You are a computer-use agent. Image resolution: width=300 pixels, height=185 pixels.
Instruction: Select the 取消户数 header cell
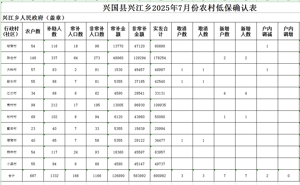pos(182,32)
